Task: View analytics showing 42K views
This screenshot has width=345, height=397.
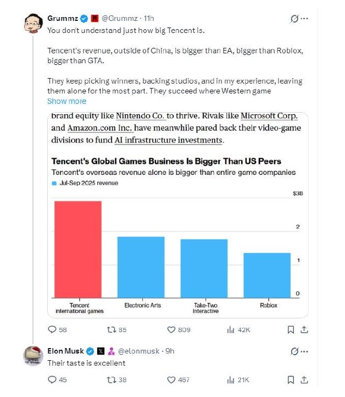Action: pyautogui.click(x=231, y=329)
